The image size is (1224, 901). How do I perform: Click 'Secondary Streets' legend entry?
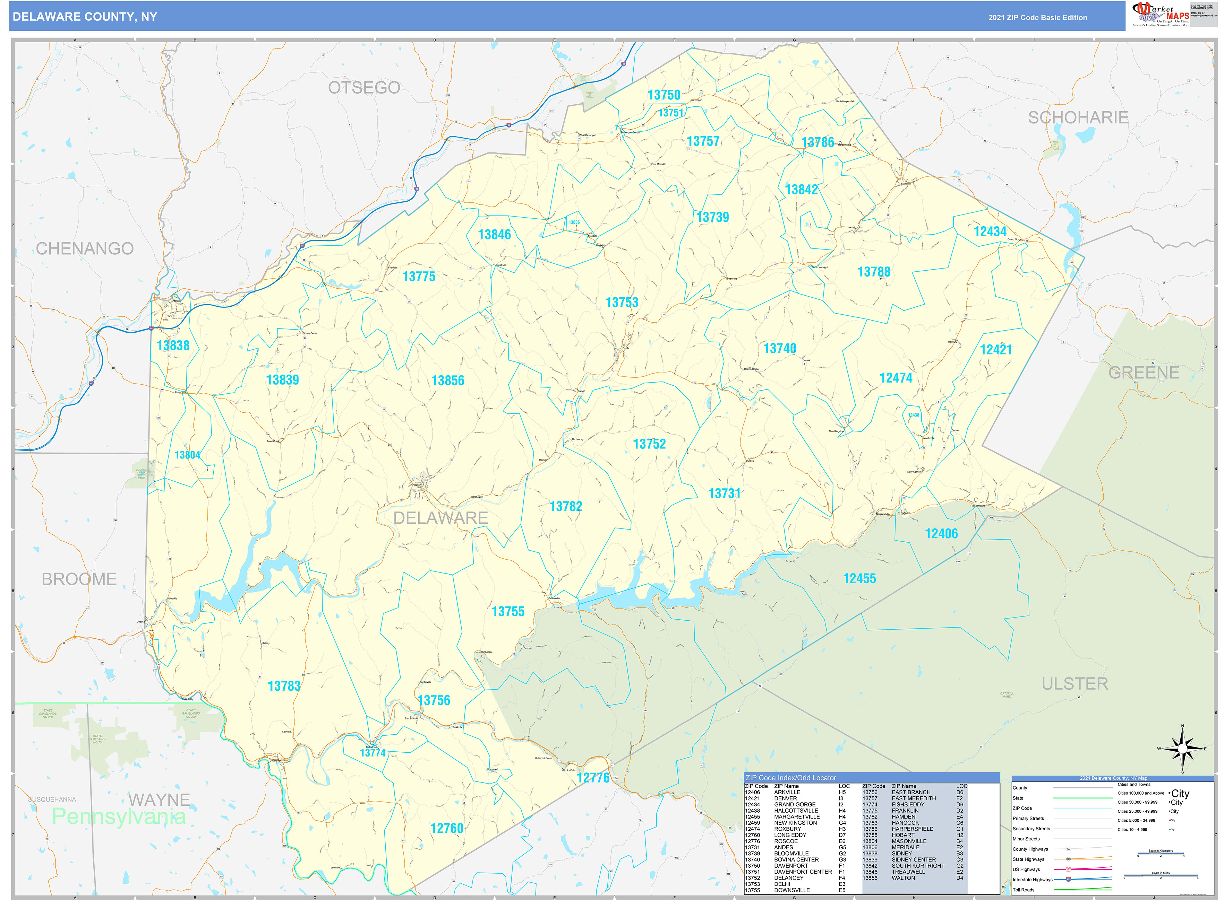coord(1031,829)
